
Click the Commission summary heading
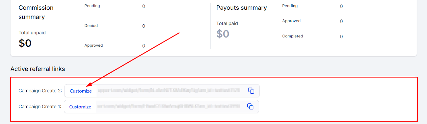36,12
